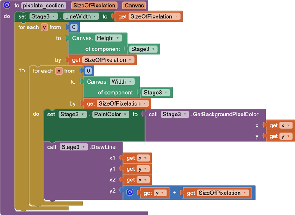Click the plus operator in the y2 block
This screenshot has width=295, height=215.
175,193
